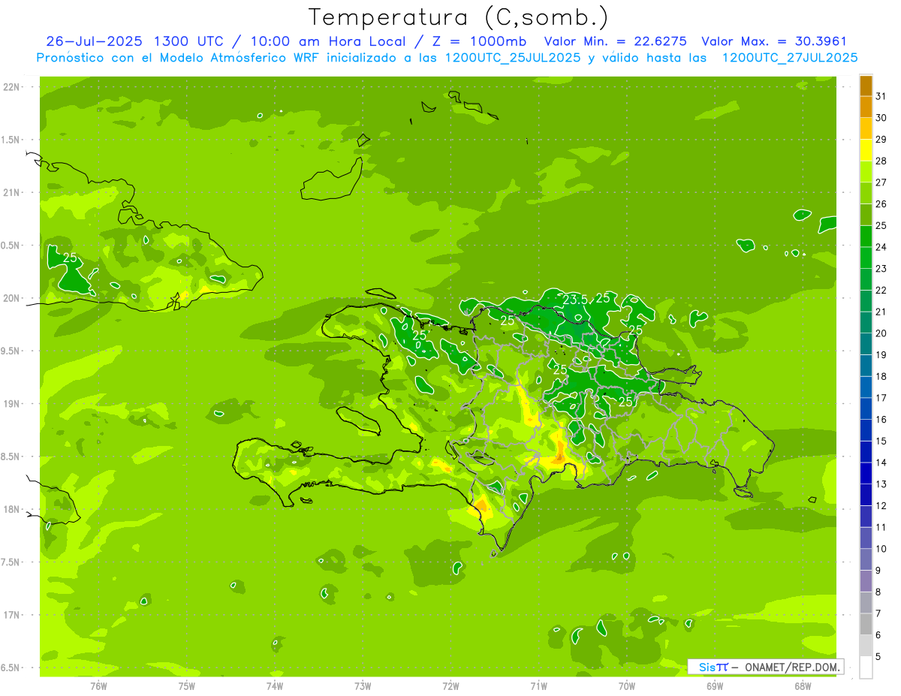Click the '19N' latitude axis label
The image size is (901, 696).
click(11, 403)
